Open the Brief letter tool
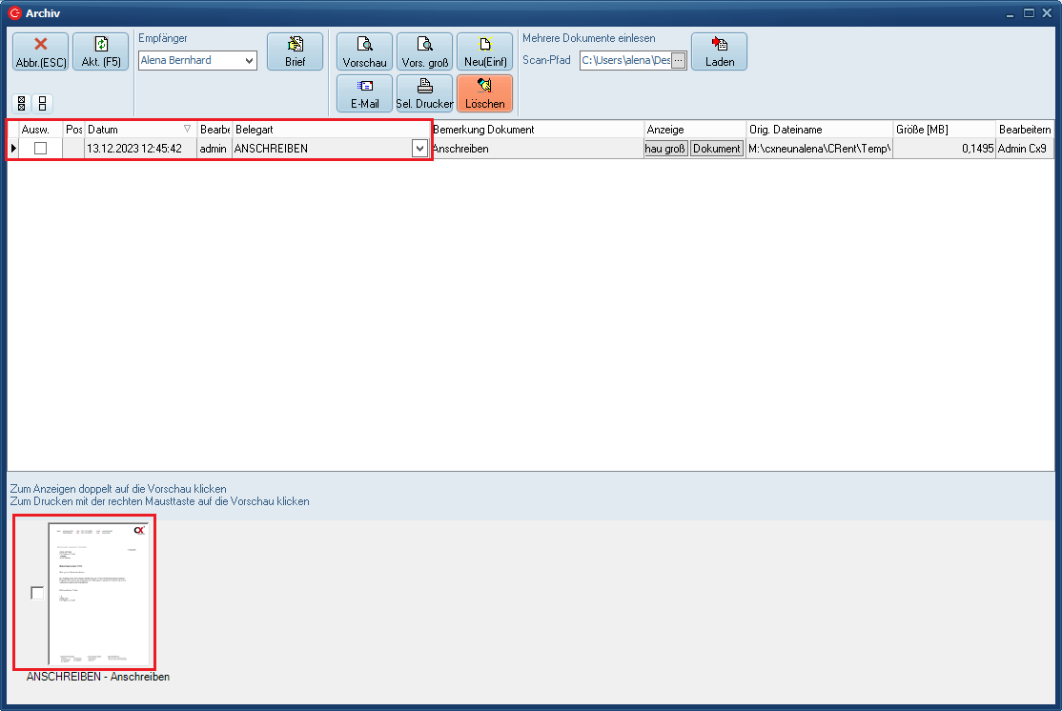Image resolution: width=1062 pixels, height=711 pixels. 295,51
